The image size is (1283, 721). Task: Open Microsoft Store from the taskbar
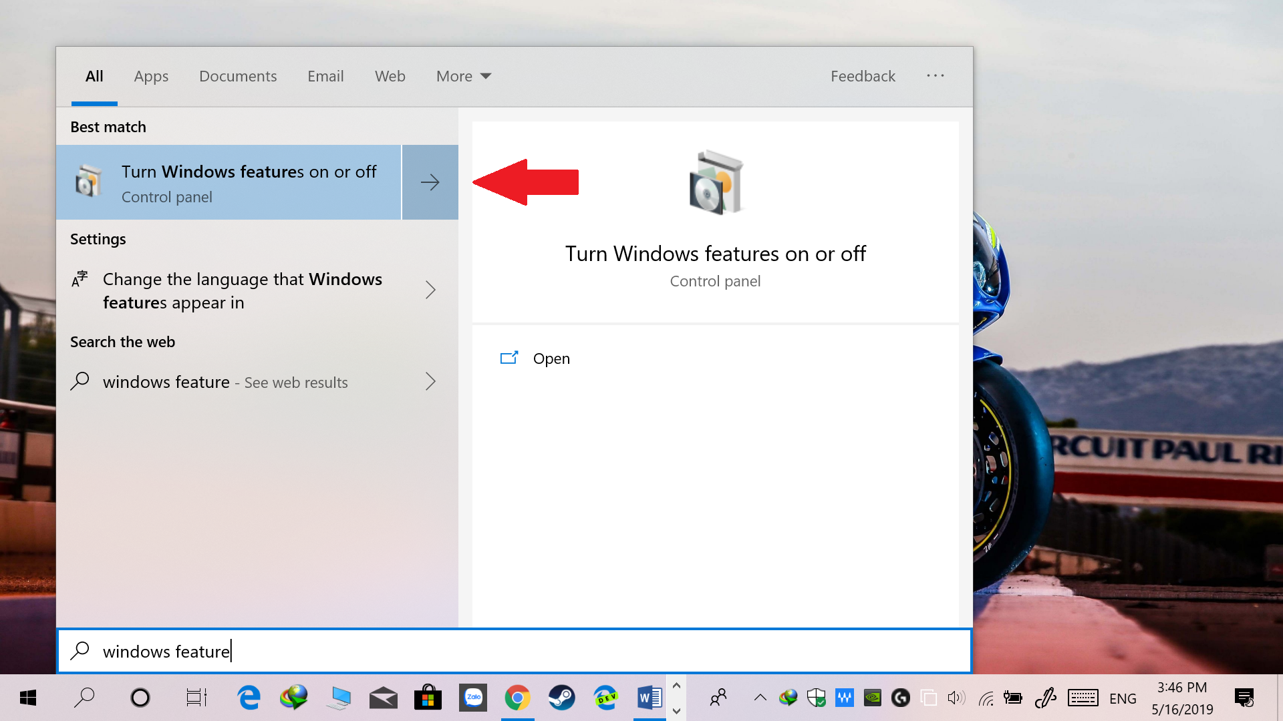coord(428,698)
